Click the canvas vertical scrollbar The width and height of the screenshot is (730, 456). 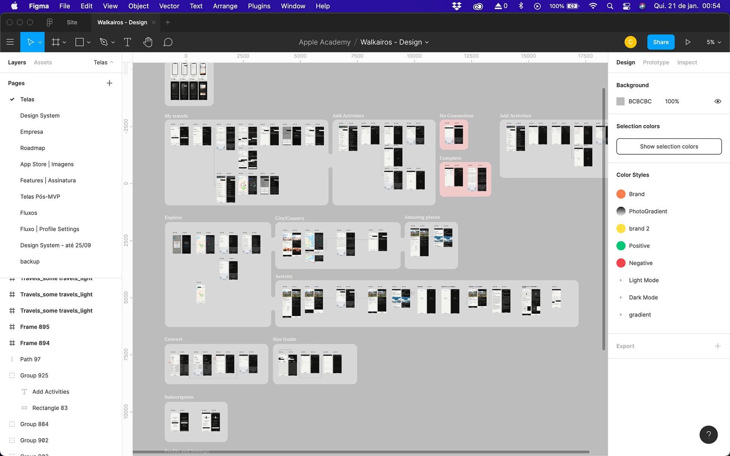(x=603, y=219)
